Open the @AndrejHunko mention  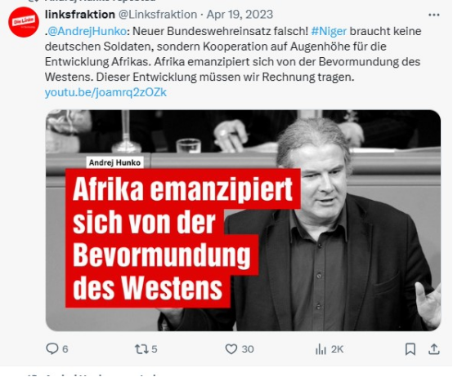[87, 31]
